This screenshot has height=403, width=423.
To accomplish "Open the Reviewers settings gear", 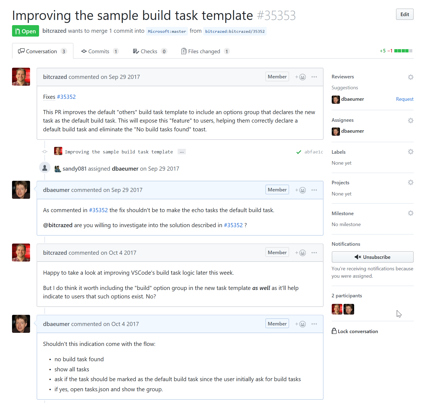I will click(x=410, y=77).
